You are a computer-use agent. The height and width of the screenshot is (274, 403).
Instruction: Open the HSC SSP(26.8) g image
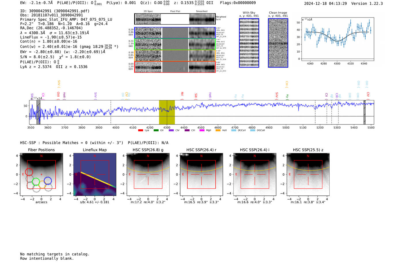pyautogui.click(x=148, y=175)
